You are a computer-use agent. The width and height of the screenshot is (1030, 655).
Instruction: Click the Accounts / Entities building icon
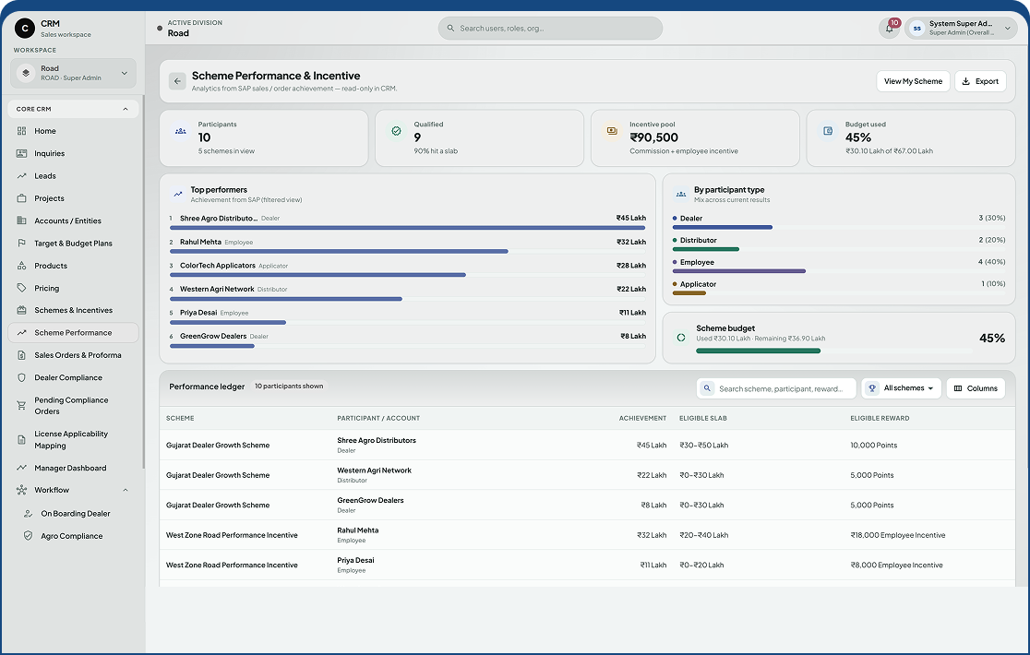21,220
